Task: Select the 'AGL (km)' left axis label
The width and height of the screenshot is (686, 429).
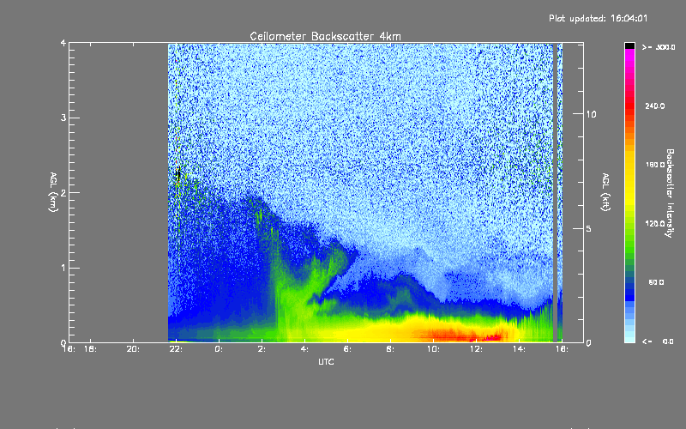Action: coord(53,192)
